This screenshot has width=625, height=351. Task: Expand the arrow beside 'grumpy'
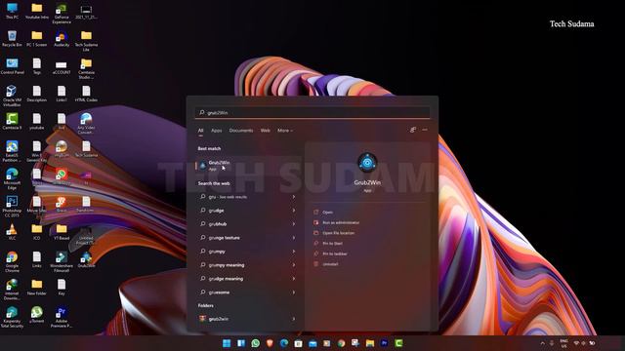coord(294,252)
